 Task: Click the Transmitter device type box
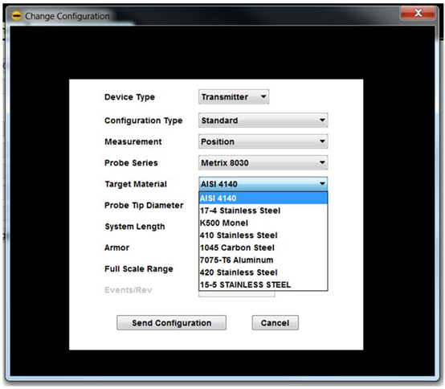click(x=234, y=96)
